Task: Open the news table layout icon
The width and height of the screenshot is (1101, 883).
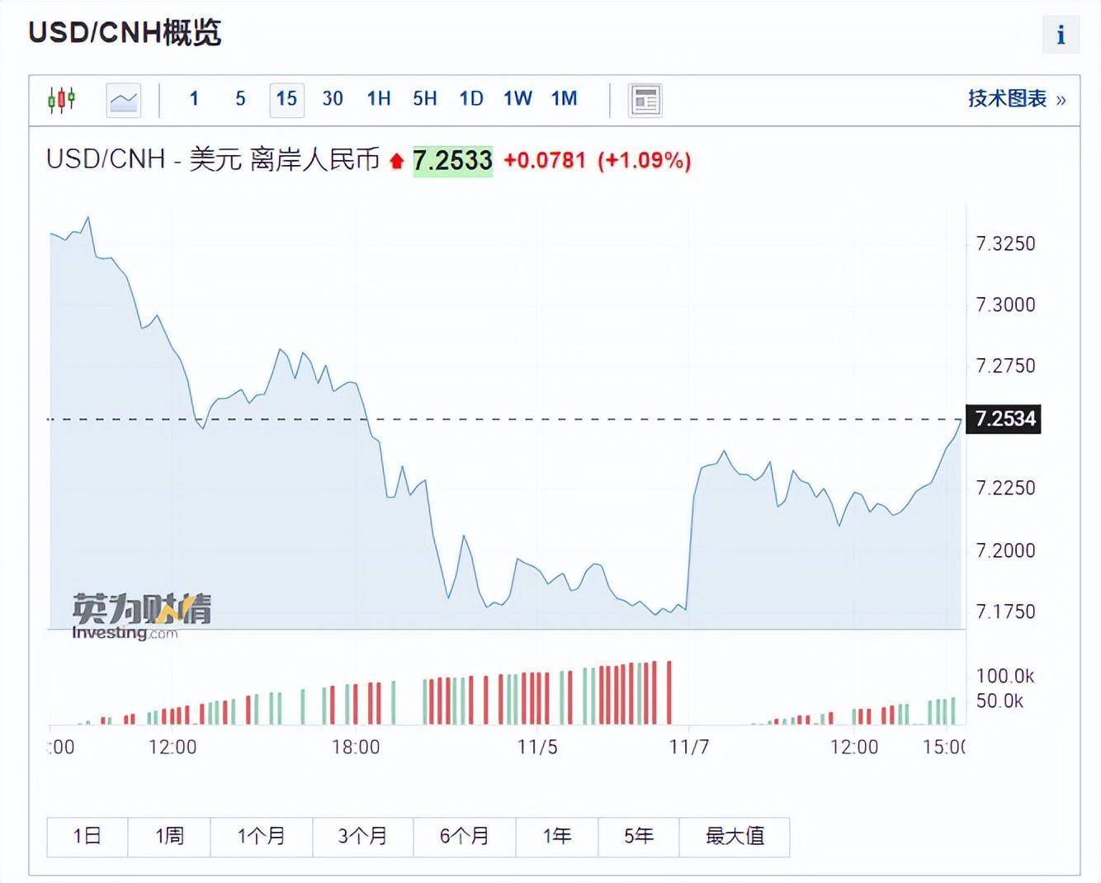Action: (x=645, y=100)
